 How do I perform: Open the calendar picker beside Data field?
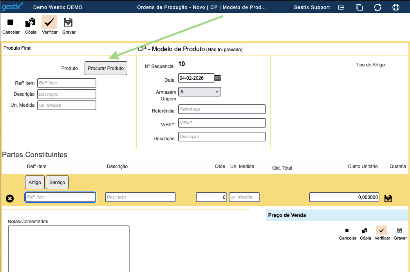(x=218, y=78)
